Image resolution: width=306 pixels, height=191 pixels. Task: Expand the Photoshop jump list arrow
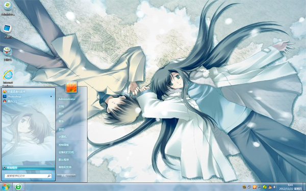pyautogui.click(x=51, y=96)
